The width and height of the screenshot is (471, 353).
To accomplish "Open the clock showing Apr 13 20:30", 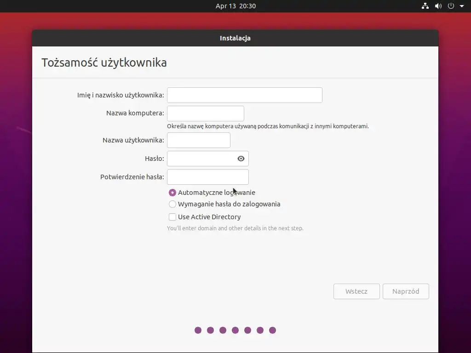I will click(235, 6).
